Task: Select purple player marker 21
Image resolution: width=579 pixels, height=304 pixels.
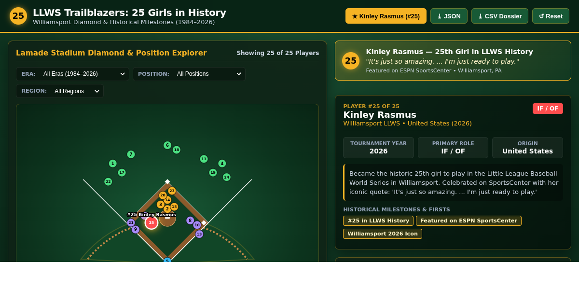Action: 131,222
